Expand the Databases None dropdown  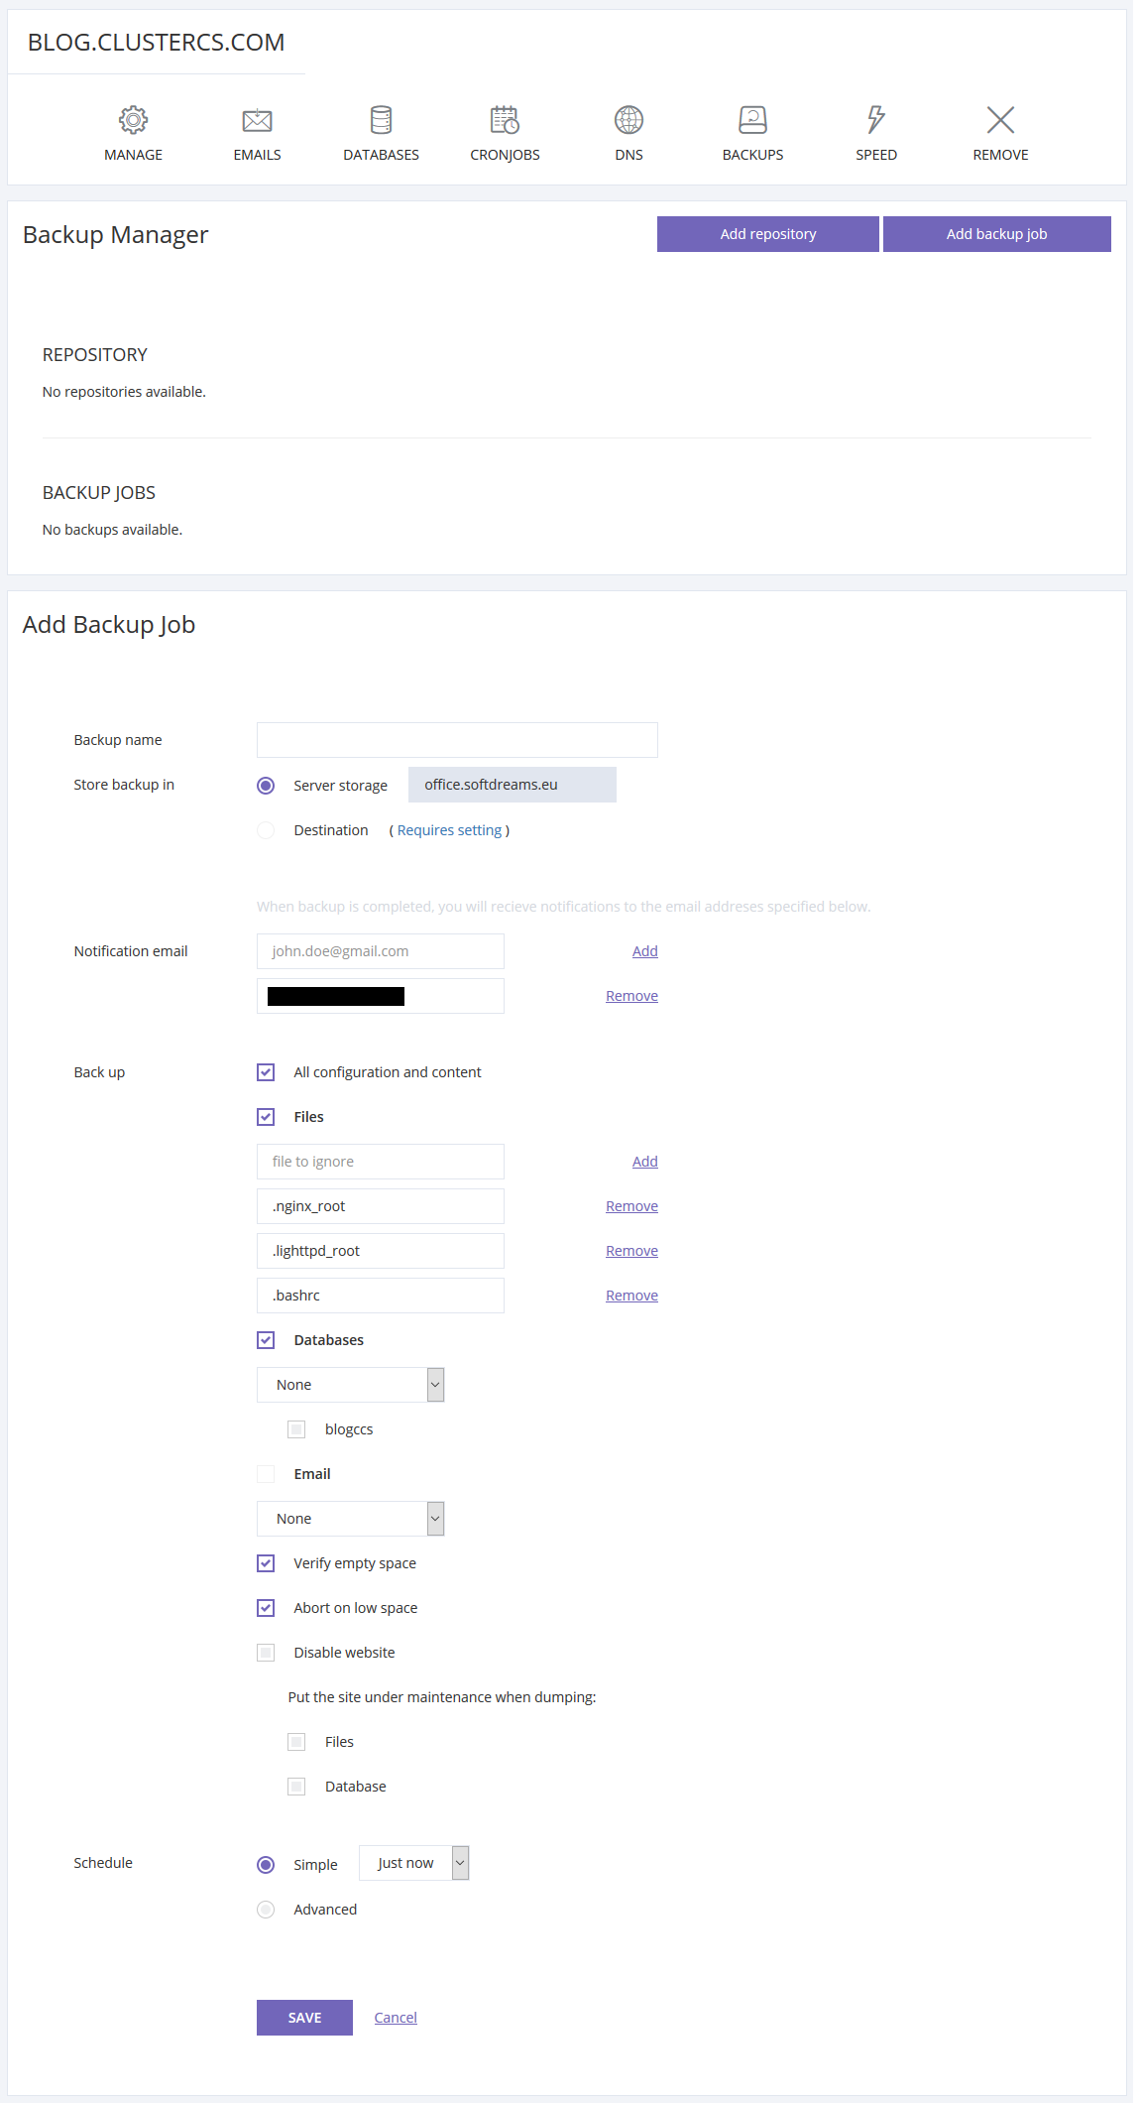(x=350, y=1385)
